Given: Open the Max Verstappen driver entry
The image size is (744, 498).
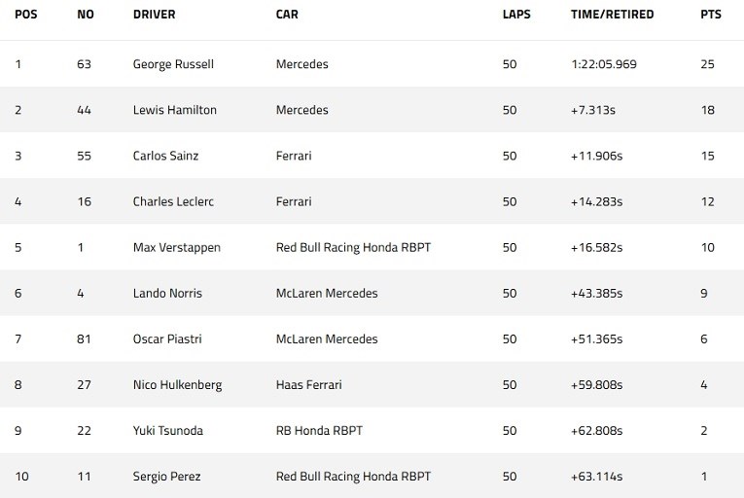Looking at the screenshot, I should click(176, 247).
